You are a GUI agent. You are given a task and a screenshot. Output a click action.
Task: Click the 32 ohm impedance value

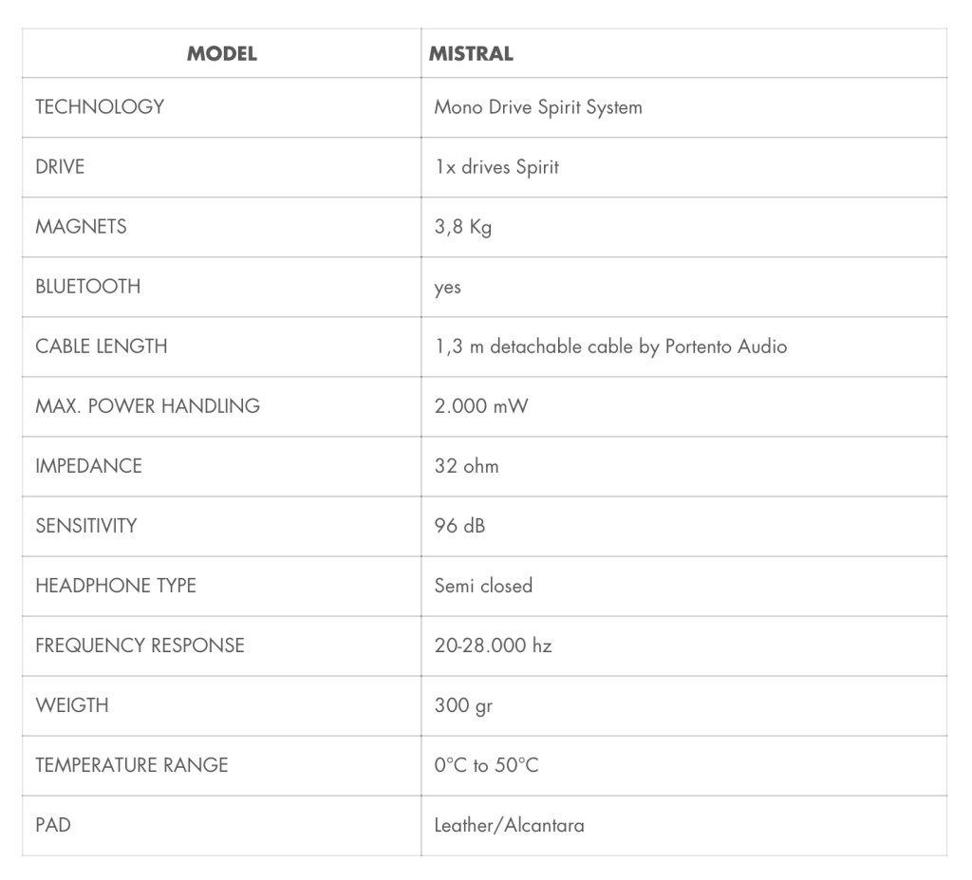click(466, 466)
